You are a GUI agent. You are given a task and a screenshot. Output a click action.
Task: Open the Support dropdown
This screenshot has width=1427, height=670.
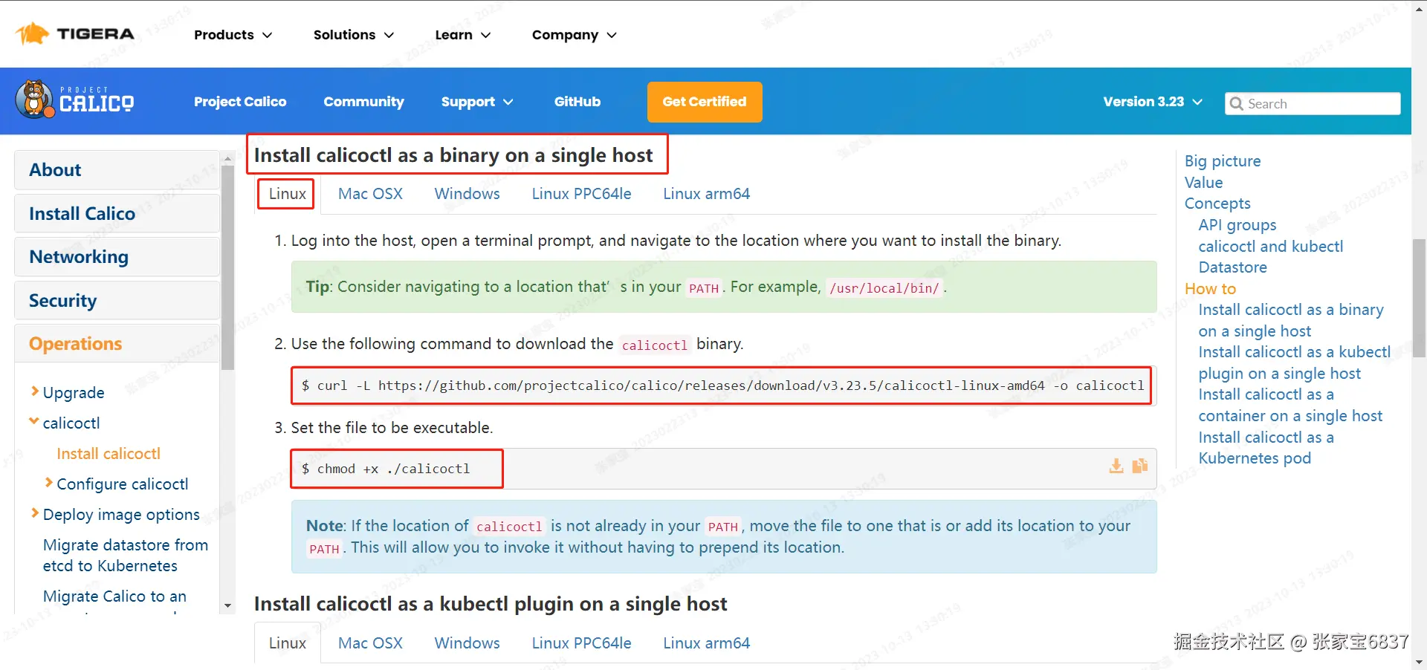(x=476, y=102)
